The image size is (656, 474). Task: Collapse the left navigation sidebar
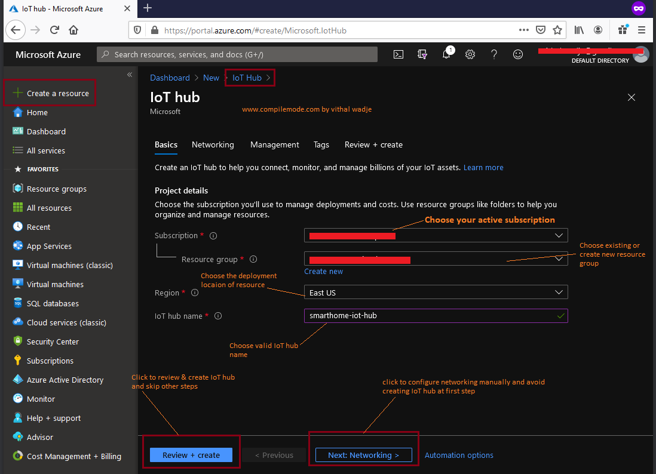pos(130,74)
